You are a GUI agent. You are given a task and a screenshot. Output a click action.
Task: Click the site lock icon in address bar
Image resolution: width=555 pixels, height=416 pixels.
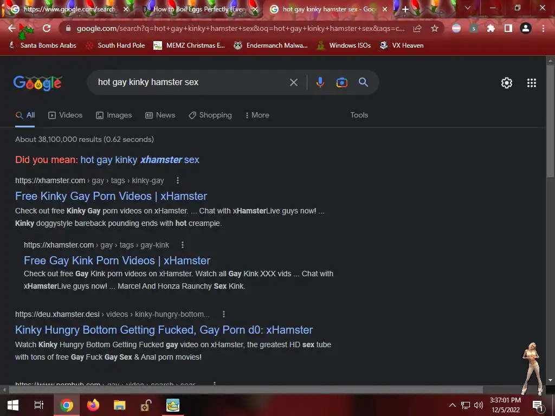[68, 28]
